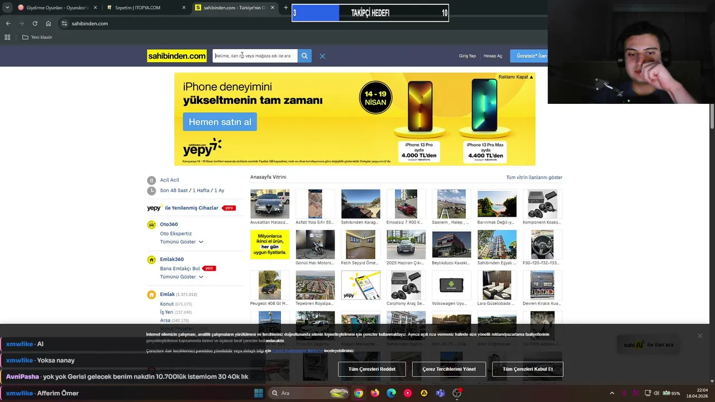The image size is (715, 402).
Task: Open Acil Acil listings link
Action: (170, 180)
